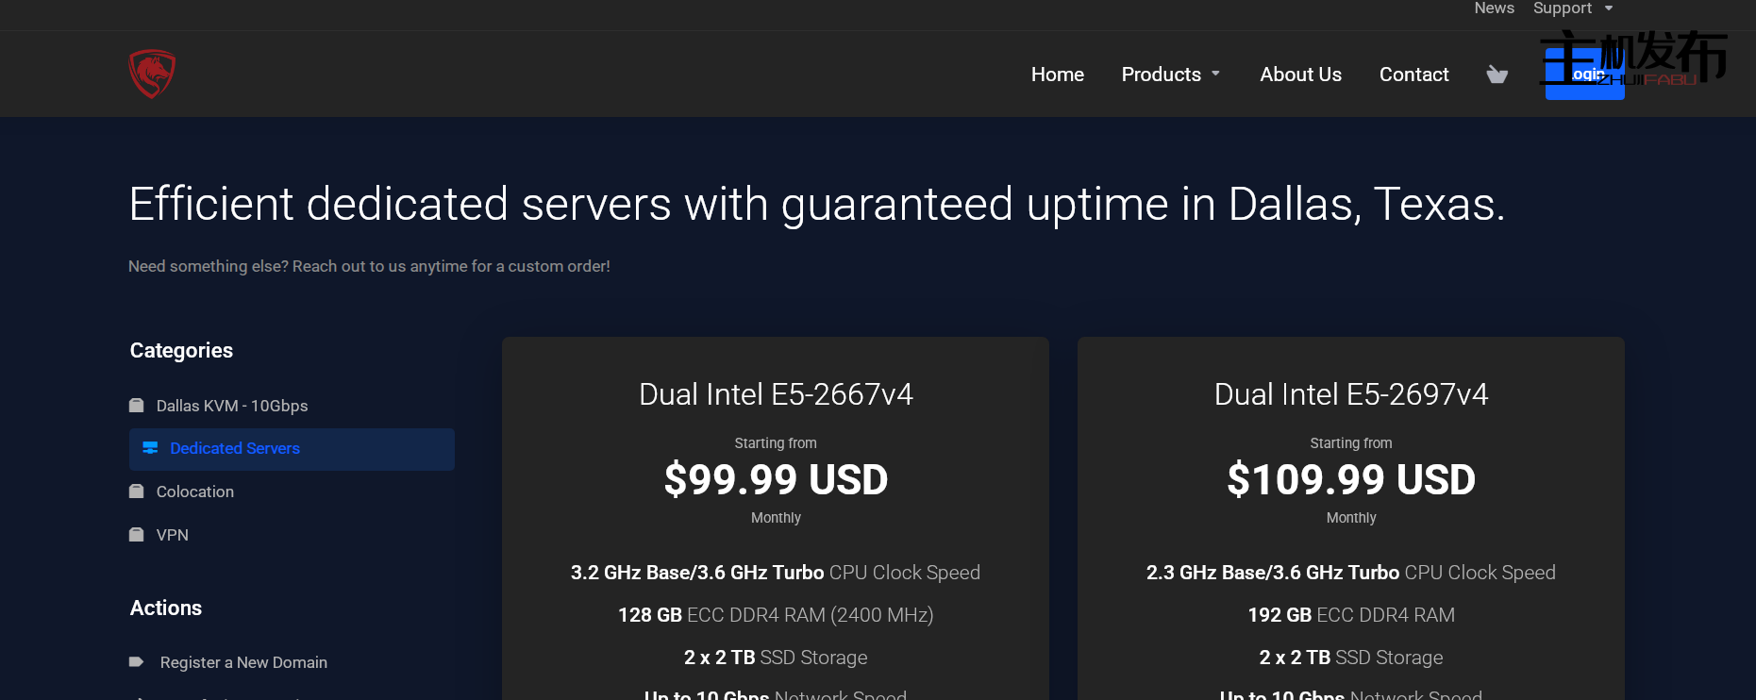Open the News link in top bar

[1494, 8]
